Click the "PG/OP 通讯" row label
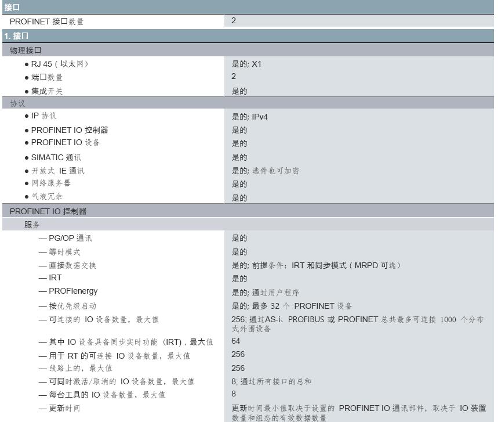 (70, 238)
